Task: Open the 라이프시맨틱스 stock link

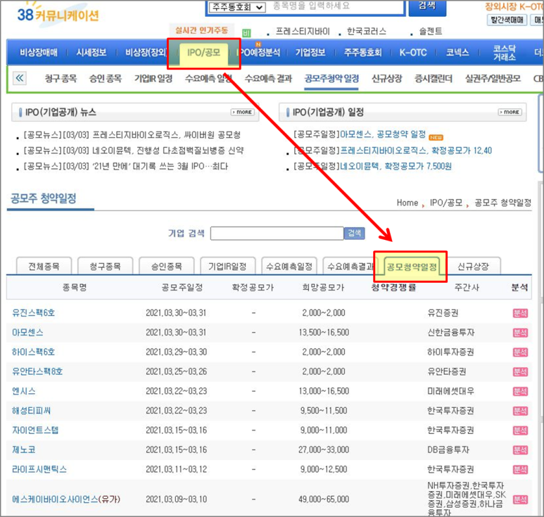Action: point(39,469)
